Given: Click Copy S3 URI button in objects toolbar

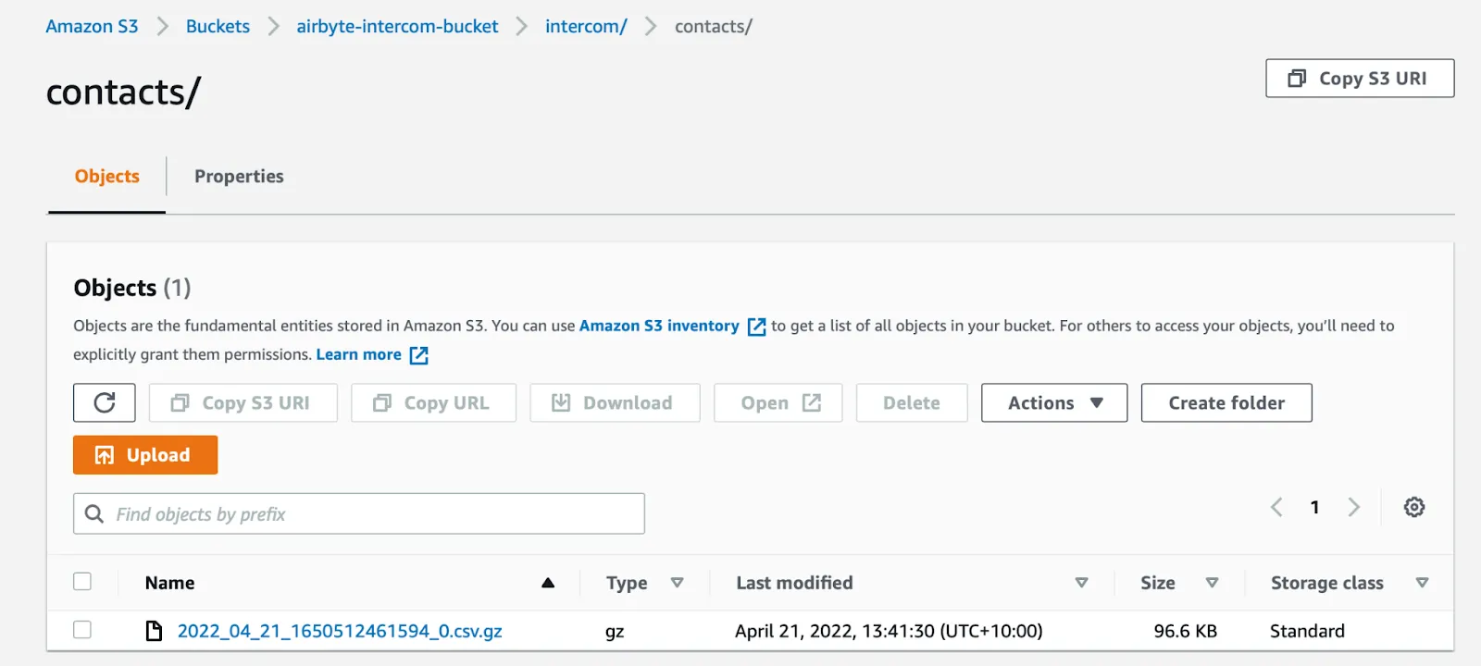Looking at the screenshot, I should coord(243,402).
